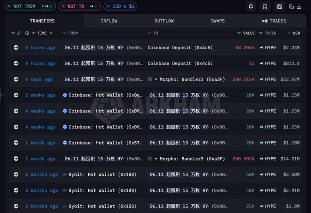Viewport: 311px width, 213px height.
Task: Open the 2 weeks ago transaction link
Action: (40, 95)
